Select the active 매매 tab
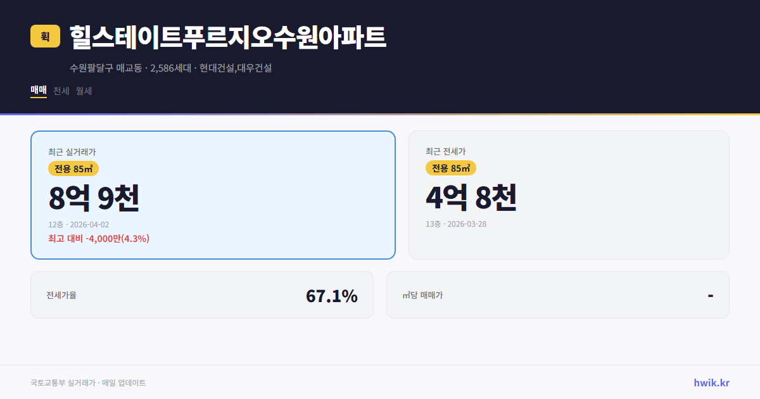The image size is (760, 399). [x=38, y=91]
